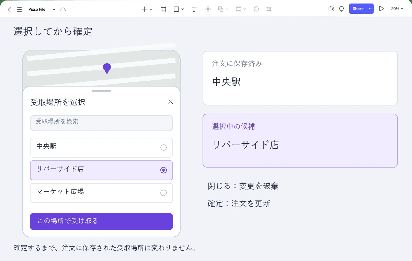
Task: Select the Text tool
Action: 194,9
